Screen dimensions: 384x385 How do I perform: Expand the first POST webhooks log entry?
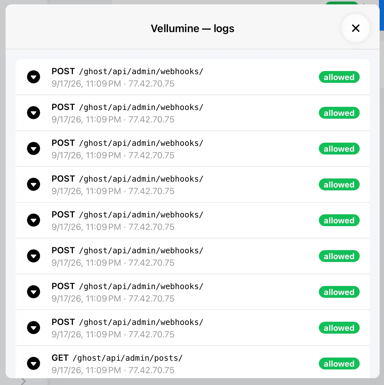pyautogui.click(x=33, y=77)
